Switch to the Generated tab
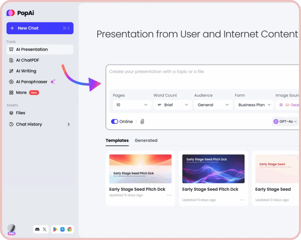 point(146,140)
